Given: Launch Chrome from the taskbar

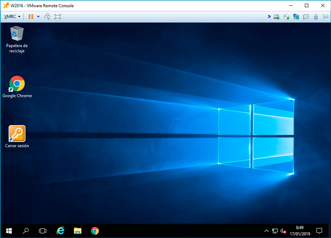Looking at the screenshot, I should click(95, 231).
